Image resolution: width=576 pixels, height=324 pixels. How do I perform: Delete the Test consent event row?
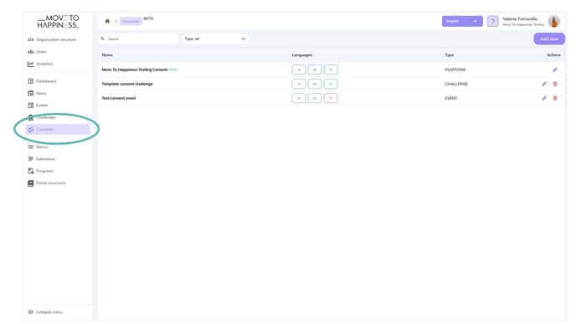(555, 98)
